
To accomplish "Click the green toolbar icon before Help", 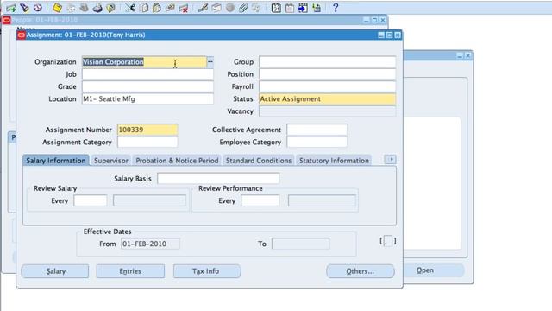I will (317, 8).
